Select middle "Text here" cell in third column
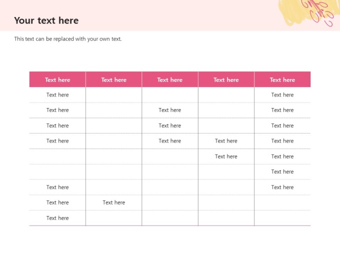Image resolution: width=340 pixels, height=255 pixels. tap(170, 125)
